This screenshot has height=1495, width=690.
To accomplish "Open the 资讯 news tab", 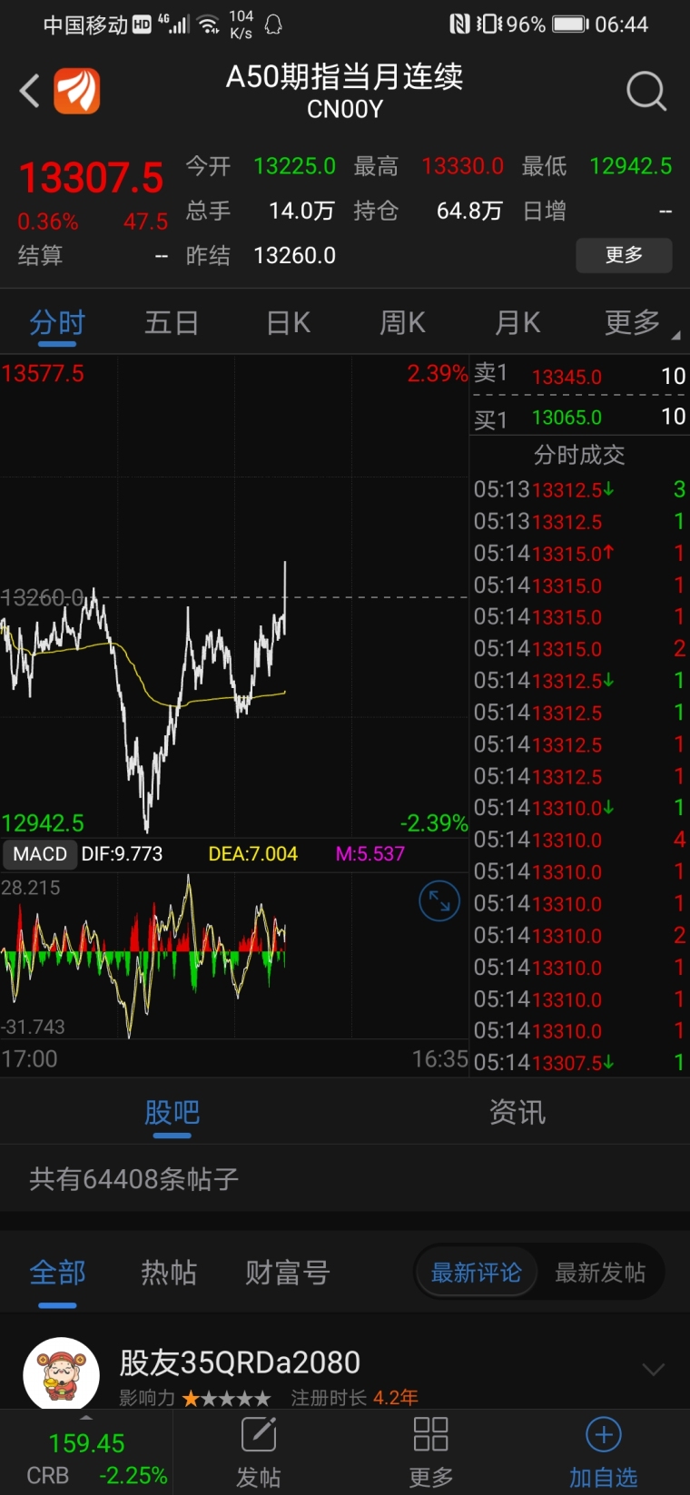I will 517,1113.
